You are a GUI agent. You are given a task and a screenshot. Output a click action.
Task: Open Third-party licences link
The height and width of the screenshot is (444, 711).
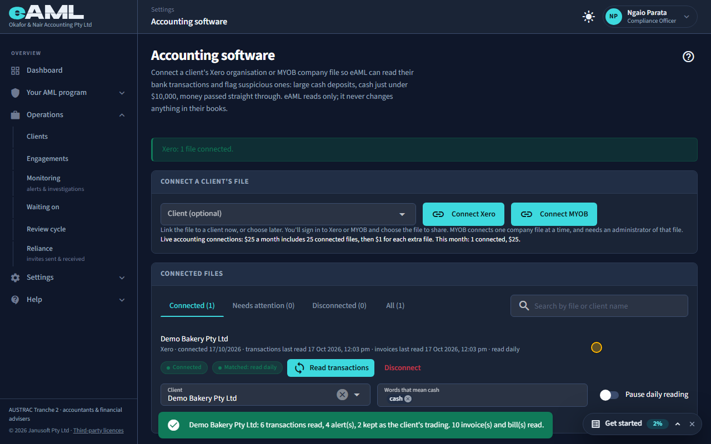coord(98,430)
